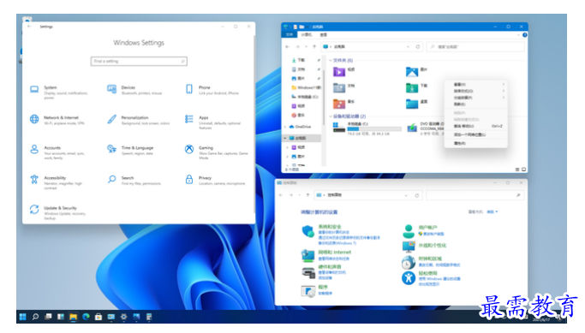Open the Computer tab in File Explorer ribbon
This screenshot has height=333, width=585.
[307, 35]
